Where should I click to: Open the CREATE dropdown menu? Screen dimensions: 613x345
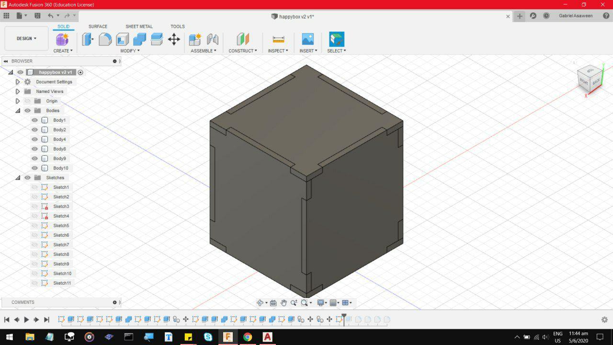[63, 51]
